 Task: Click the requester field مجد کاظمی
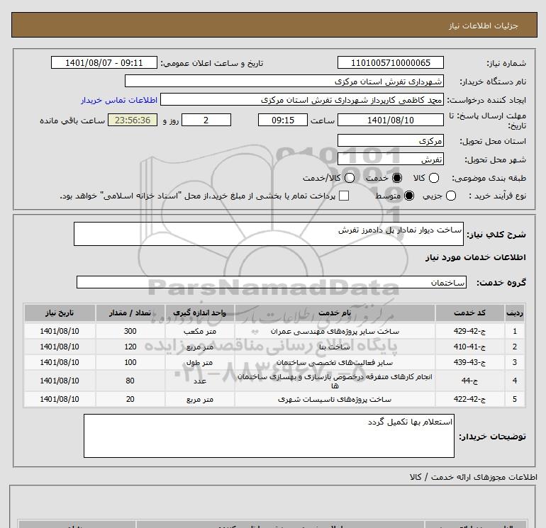click(302, 99)
